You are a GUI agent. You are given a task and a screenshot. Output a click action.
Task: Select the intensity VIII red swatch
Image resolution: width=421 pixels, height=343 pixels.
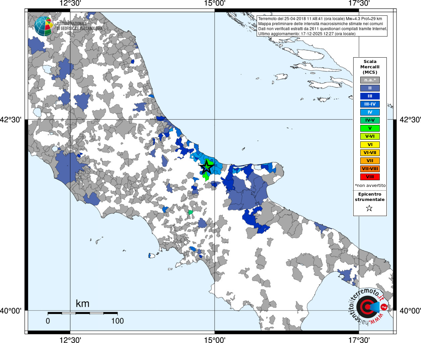pyautogui.click(x=370, y=177)
